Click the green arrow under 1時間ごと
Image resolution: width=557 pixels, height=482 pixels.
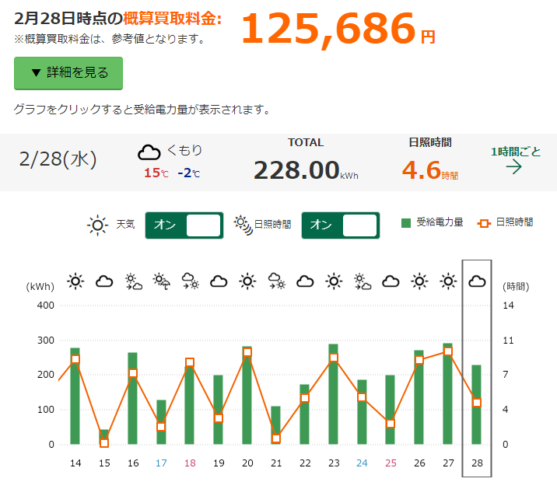coord(514,167)
